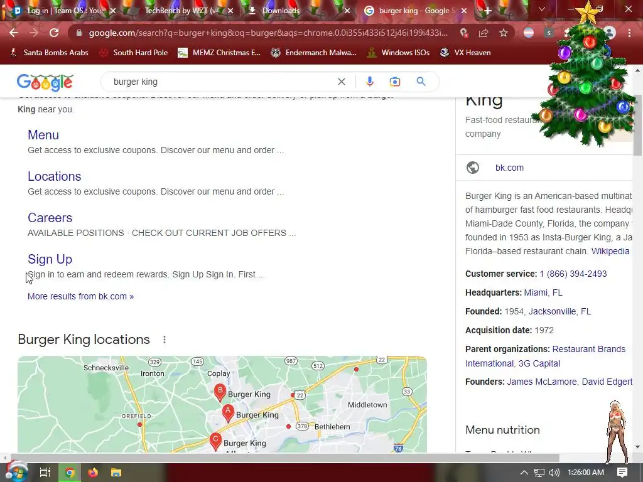Switch to TechBench by WZT tab
643x482 pixels.
pyautogui.click(x=181, y=11)
